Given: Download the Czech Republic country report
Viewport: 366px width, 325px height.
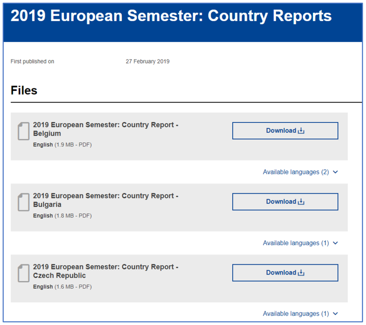Looking at the screenshot, I should [285, 273].
